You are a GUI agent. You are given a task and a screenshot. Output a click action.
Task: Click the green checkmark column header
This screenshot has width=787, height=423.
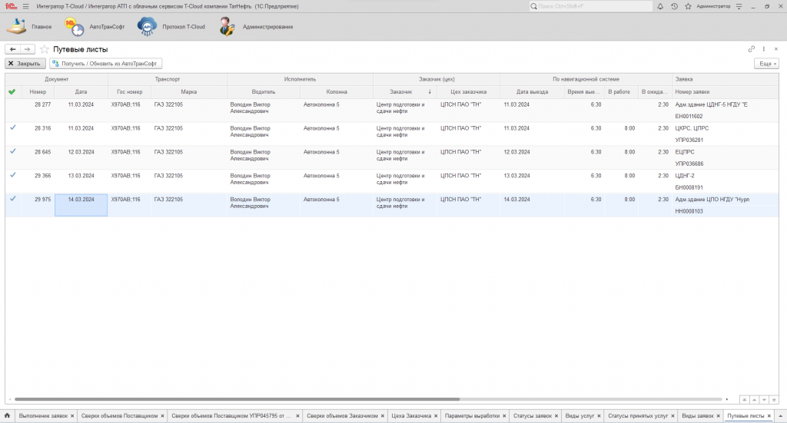coord(12,92)
